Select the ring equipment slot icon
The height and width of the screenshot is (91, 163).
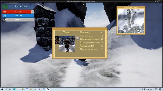click(57, 42)
